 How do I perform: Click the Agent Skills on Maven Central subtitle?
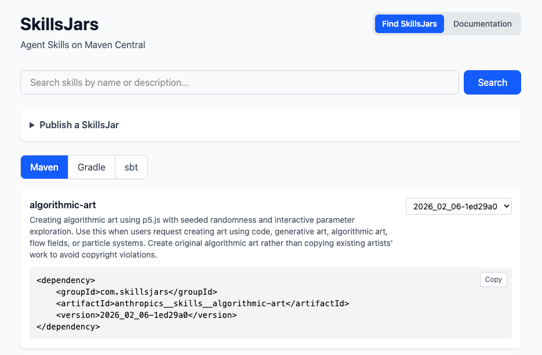tap(83, 45)
